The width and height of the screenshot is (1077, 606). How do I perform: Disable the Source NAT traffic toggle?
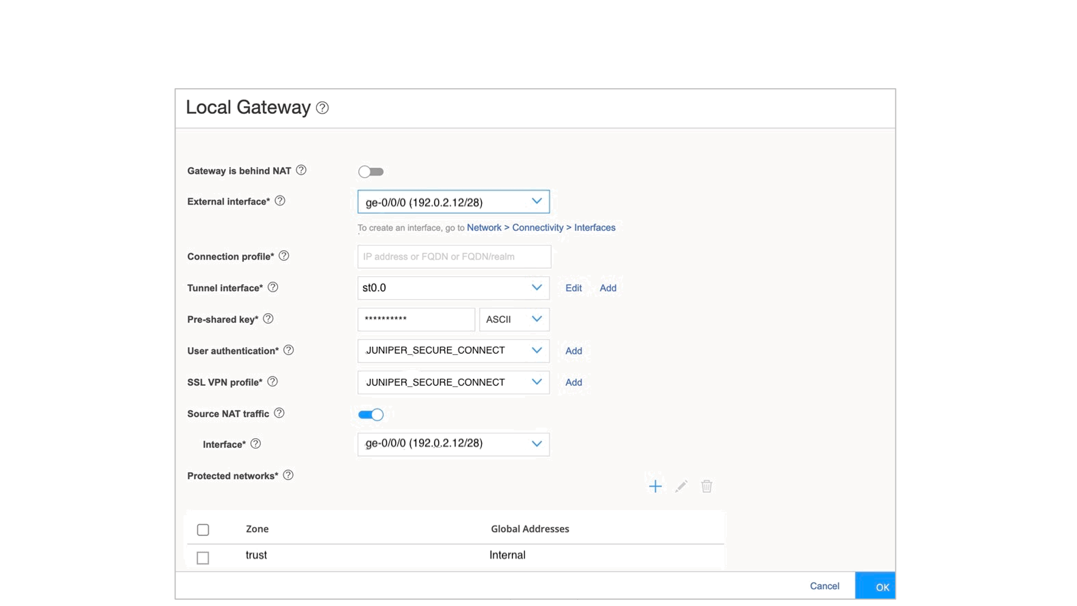(371, 415)
